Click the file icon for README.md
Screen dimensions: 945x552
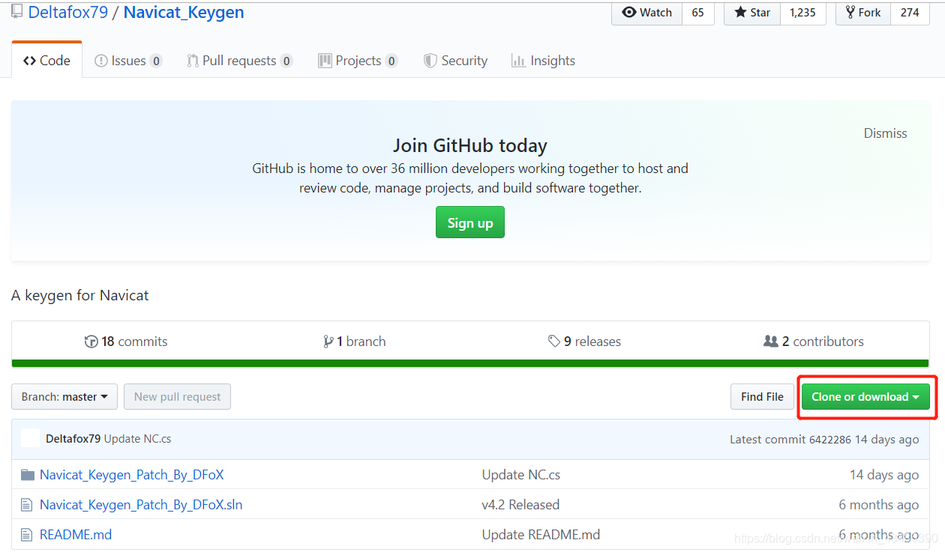pos(27,535)
